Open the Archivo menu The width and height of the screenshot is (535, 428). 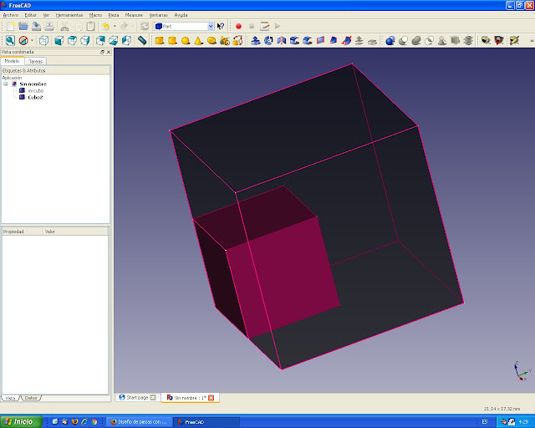click(11, 15)
